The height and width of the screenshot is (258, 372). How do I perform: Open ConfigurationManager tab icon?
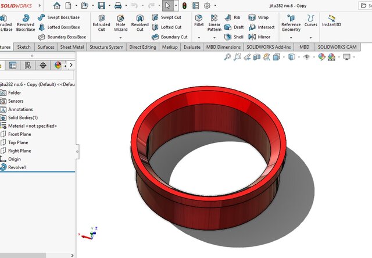[x=27, y=65]
